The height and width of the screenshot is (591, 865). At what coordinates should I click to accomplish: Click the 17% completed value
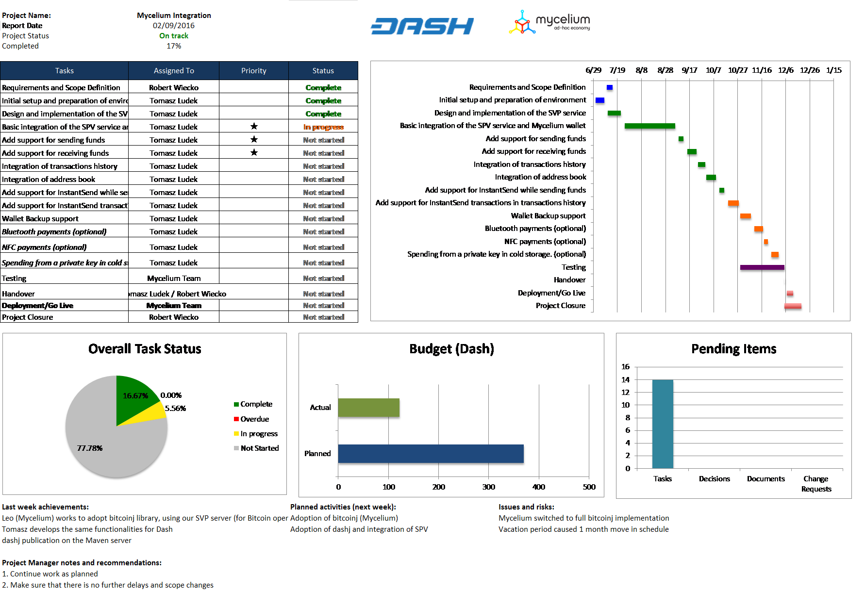coord(174,46)
